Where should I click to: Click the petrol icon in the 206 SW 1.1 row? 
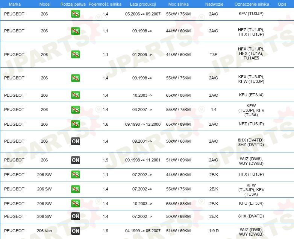[x=75, y=174]
